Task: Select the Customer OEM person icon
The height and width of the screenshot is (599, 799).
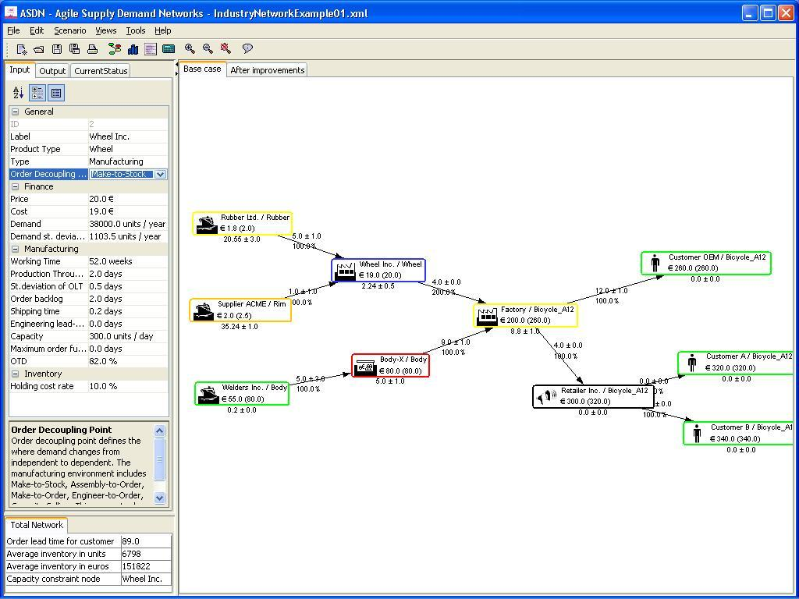Action: 655,264
